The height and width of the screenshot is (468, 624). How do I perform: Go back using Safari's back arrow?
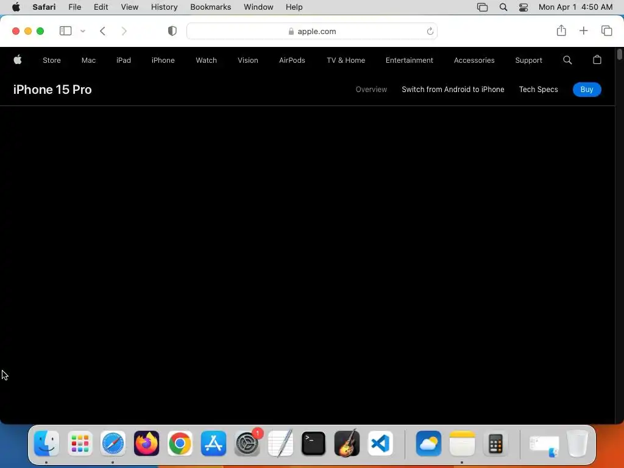tap(102, 31)
